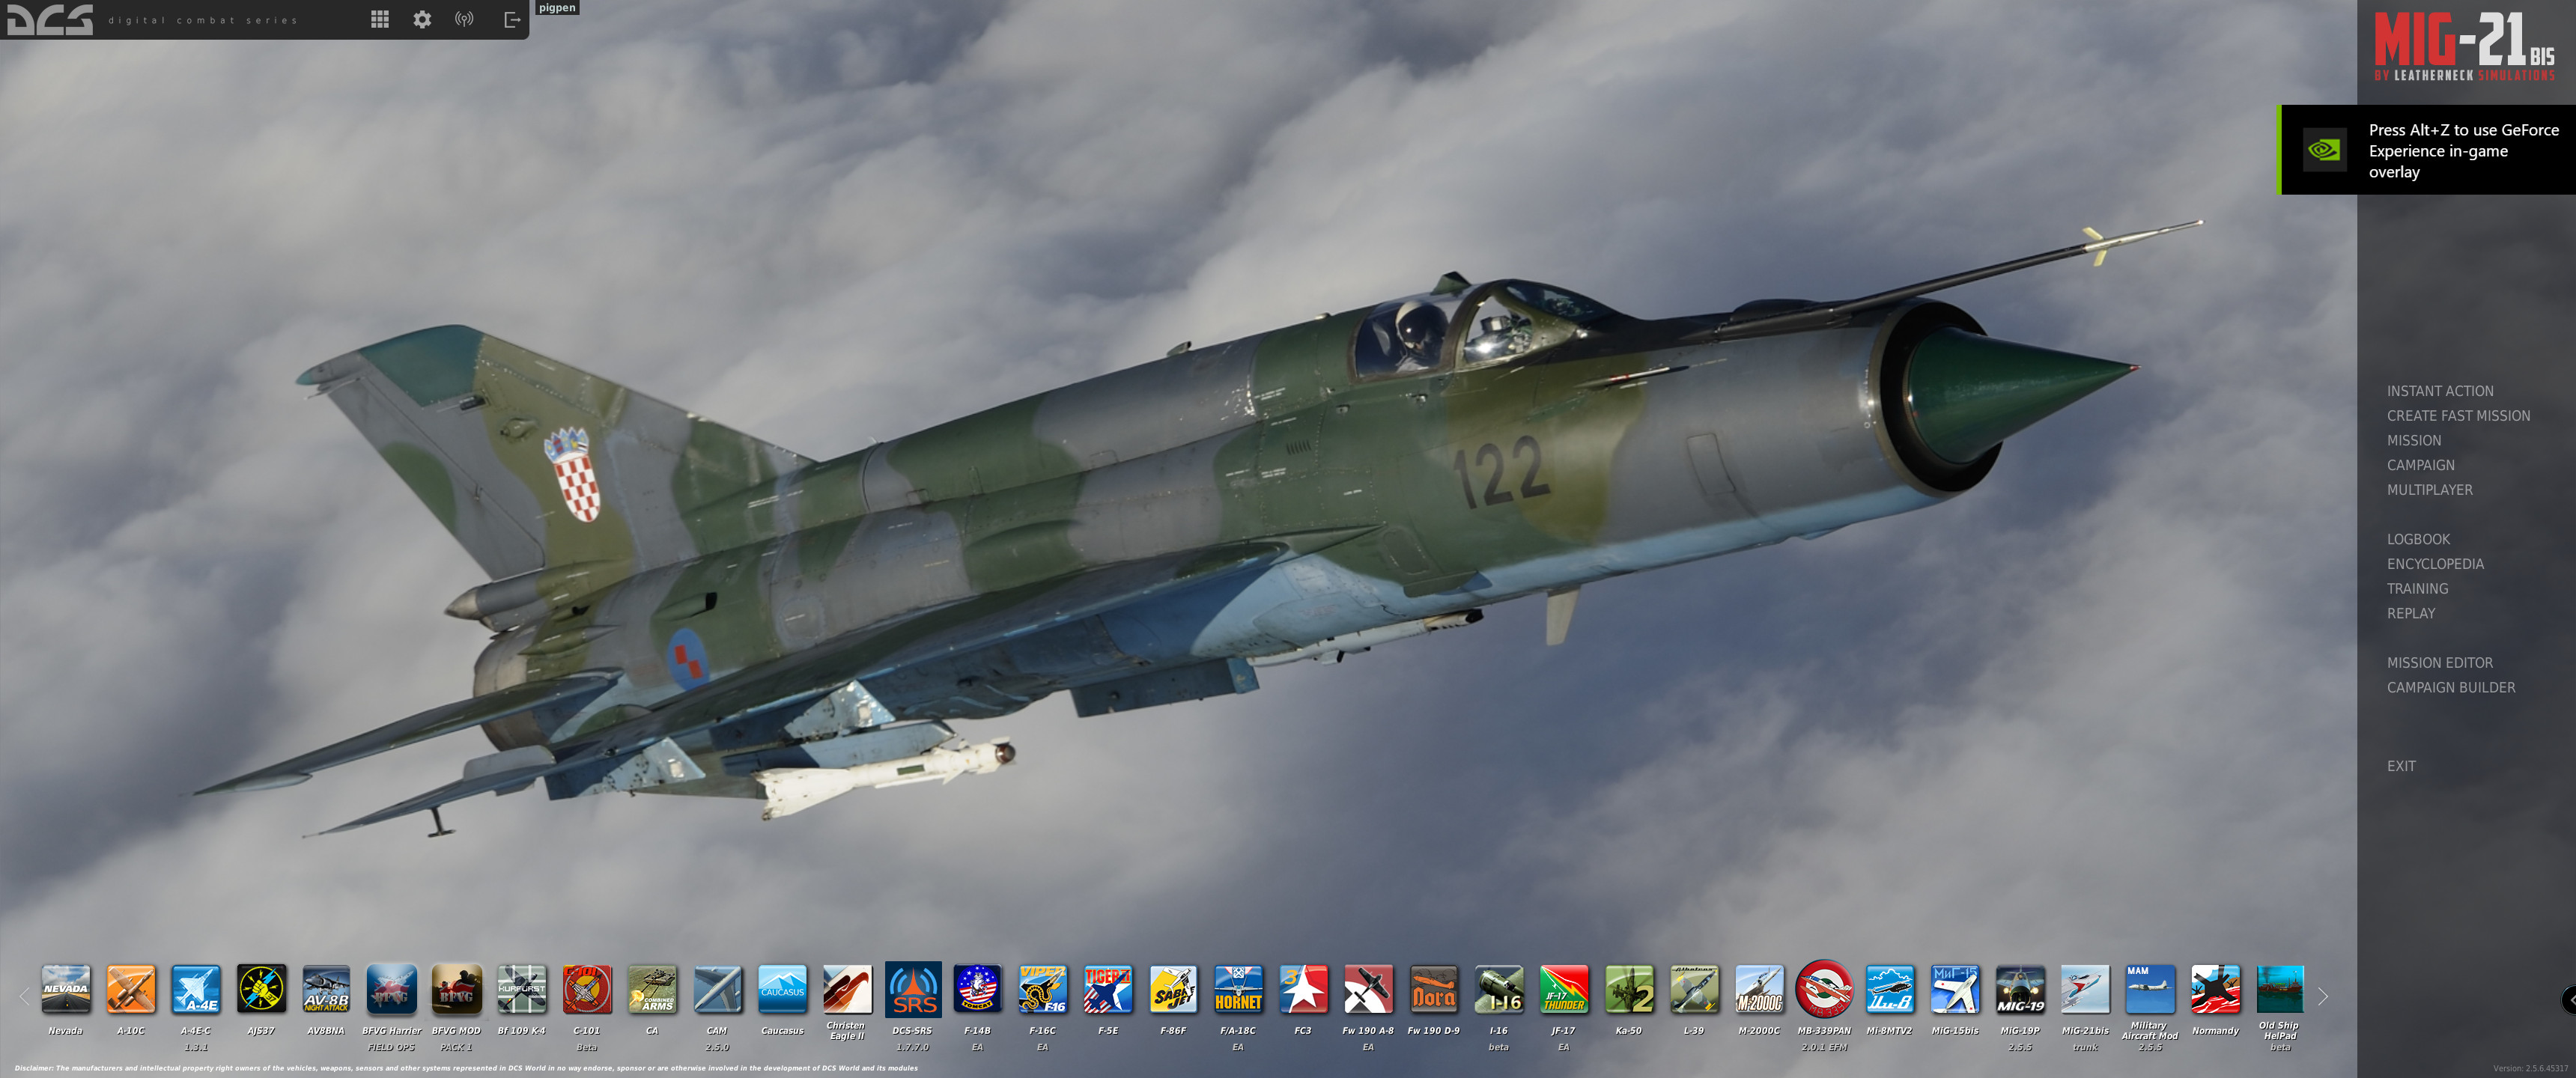Choose the Nevada terrain icon
Image resolution: width=2576 pixels, height=1078 pixels.
(x=66, y=989)
